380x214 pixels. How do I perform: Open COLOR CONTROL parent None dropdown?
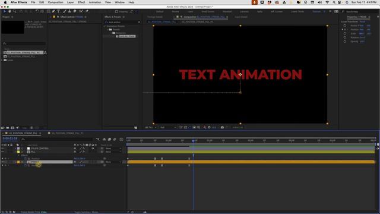113,148
